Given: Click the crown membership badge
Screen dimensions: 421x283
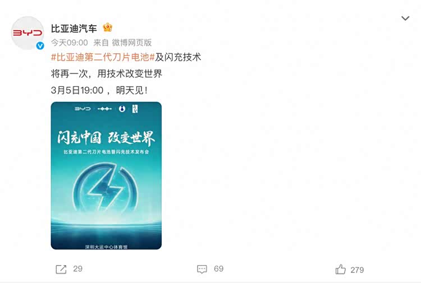Looking at the screenshot, I should point(107,27).
